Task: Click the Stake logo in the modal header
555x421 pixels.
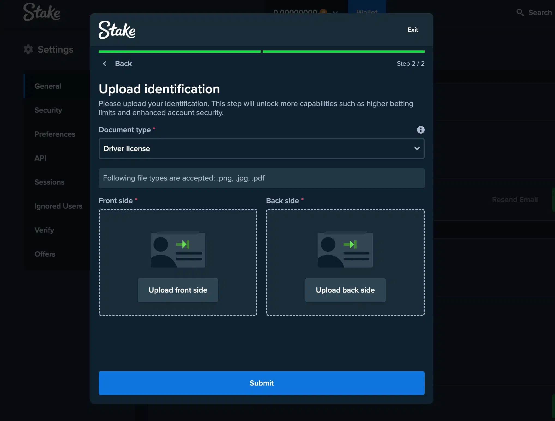Action: tap(117, 30)
